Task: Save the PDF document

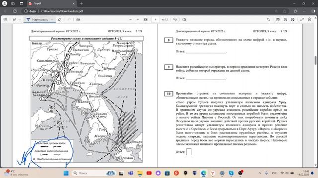Action: pos(285,20)
